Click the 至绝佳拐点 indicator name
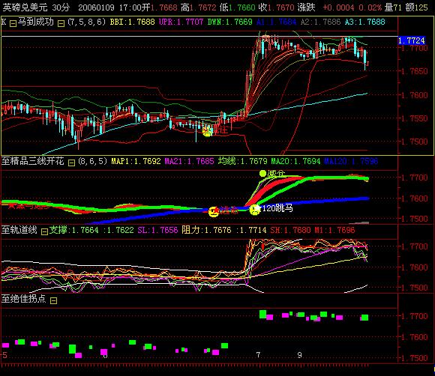The height and width of the screenshot is (376, 435). [23, 299]
